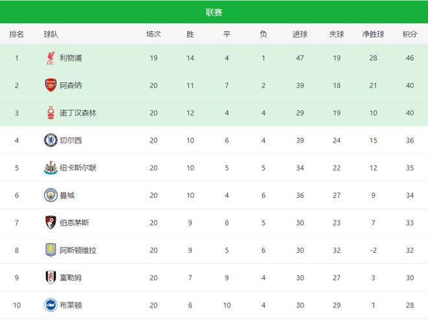Click the 进球 column header
The image size is (428, 321).
point(300,34)
